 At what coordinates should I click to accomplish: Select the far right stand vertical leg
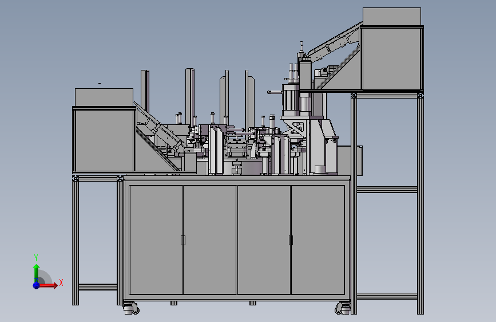click(x=420, y=204)
